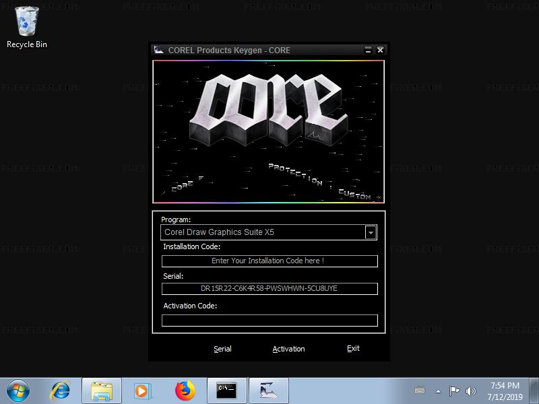
Task: Click the Serial number field
Action: tap(269, 289)
